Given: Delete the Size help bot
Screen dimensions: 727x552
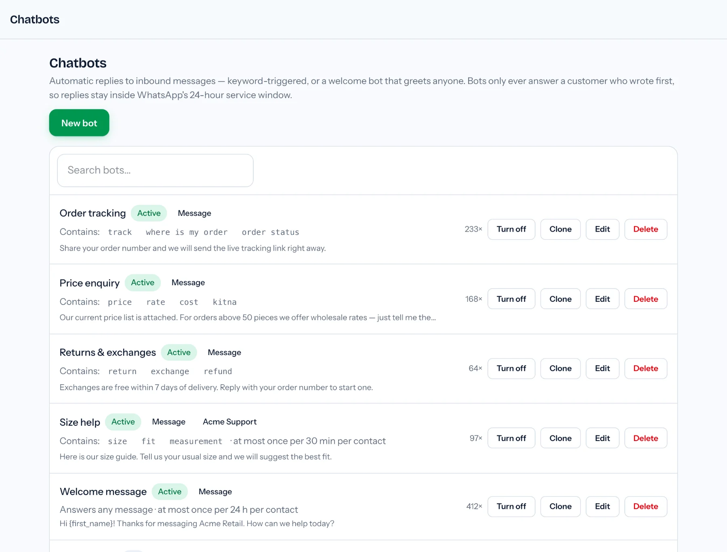Looking at the screenshot, I should [x=646, y=438].
